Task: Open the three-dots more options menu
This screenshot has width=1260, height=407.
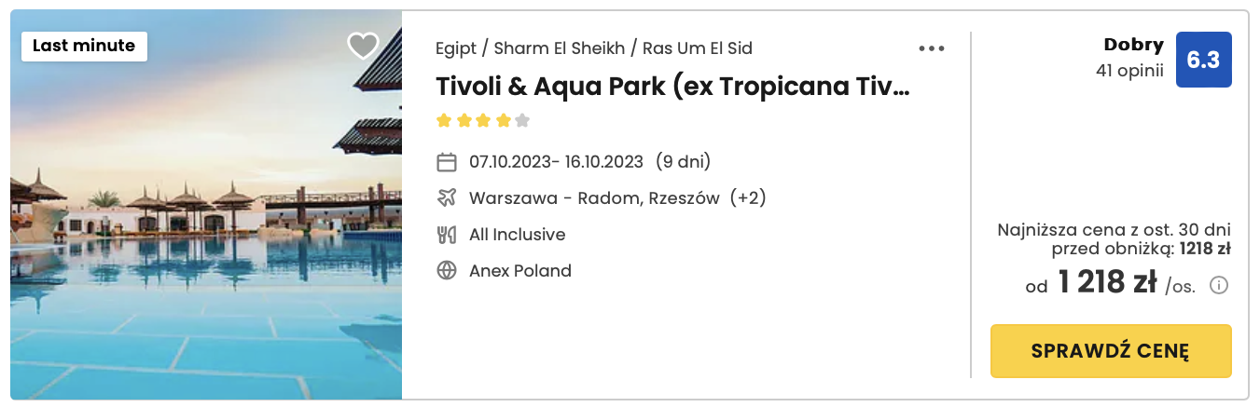Action: point(932,48)
